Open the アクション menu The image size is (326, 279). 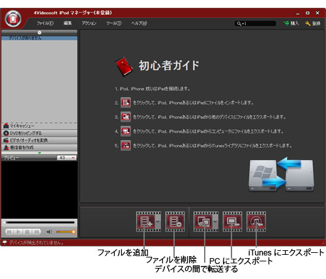pos(89,23)
